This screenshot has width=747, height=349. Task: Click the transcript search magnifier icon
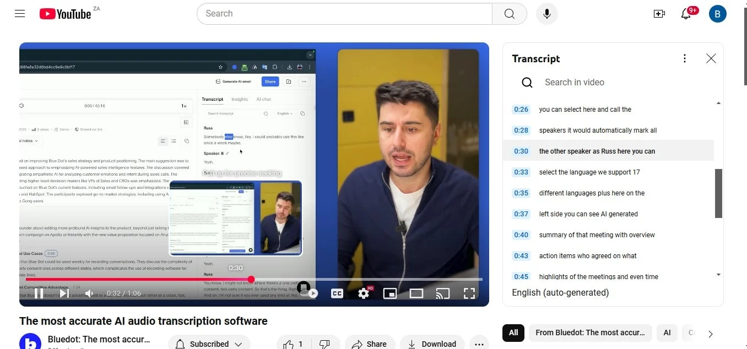[x=527, y=83]
